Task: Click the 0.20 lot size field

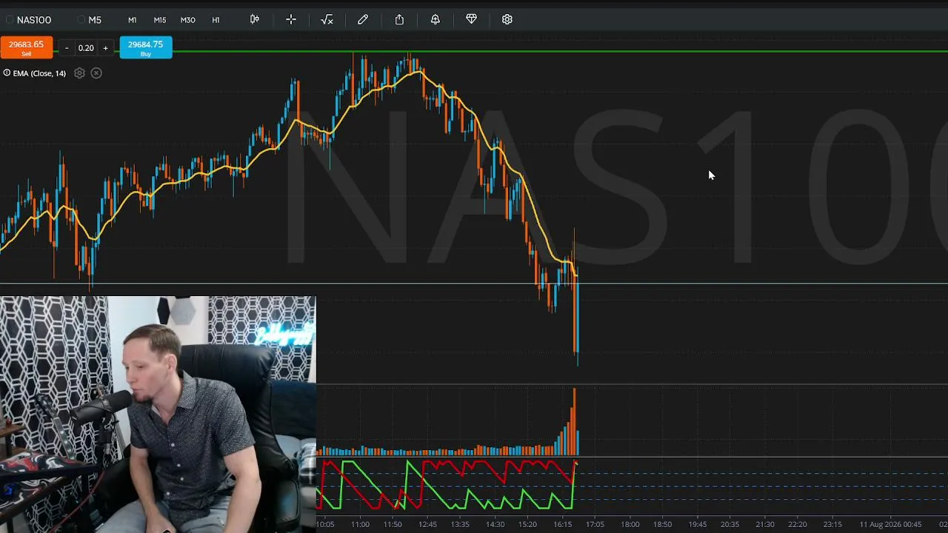Action: 86,48
